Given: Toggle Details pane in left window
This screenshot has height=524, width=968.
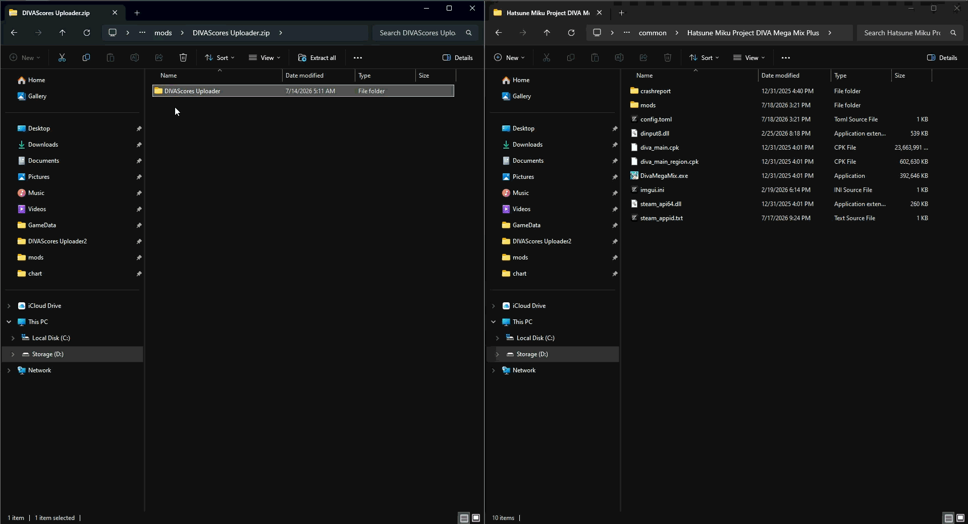Looking at the screenshot, I should (458, 58).
